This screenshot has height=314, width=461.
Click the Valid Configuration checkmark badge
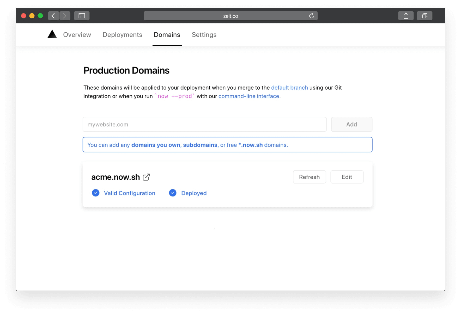[x=96, y=193]
